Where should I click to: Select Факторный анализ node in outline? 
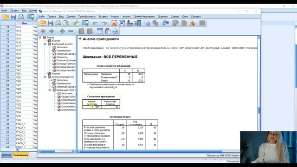(x=62, y=44)
